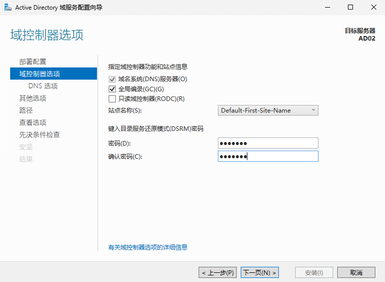Open 有关域控制器选项的详细信息 link
This screenshot has width=385, height=282.
[x=148, y=247]
